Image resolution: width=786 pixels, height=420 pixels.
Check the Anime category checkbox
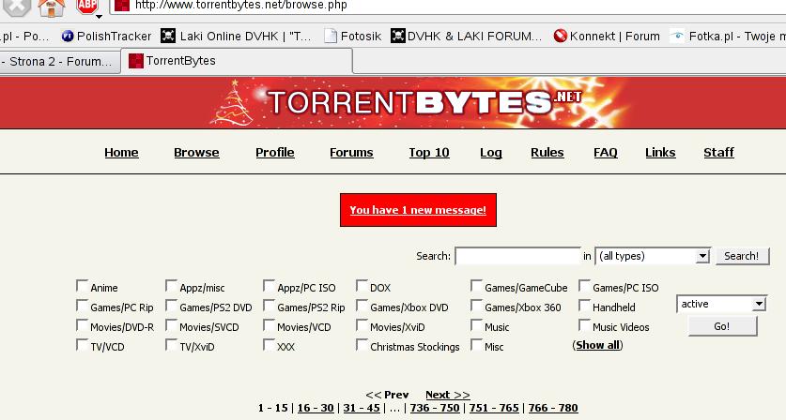(82, 286)
